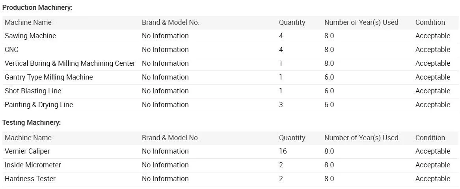Viewport: 460px width, 189px height.
Task: Click the Testing Machinery section heading
Action: click(x=32, y=123)
